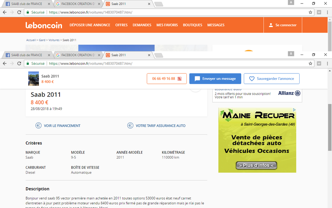Click the Allianz logo in the insurance ad

[289, 93]
